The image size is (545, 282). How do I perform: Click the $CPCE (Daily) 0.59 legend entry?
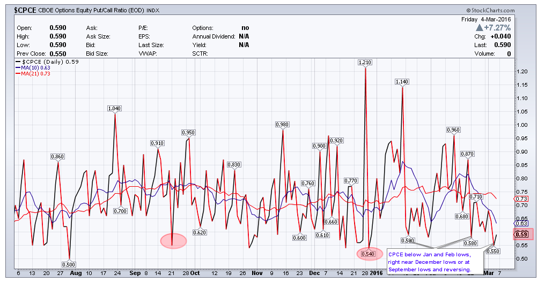point(47,62)
